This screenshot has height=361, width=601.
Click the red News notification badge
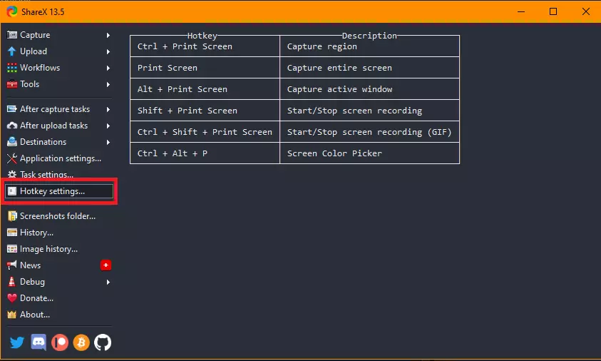point(106,265)
